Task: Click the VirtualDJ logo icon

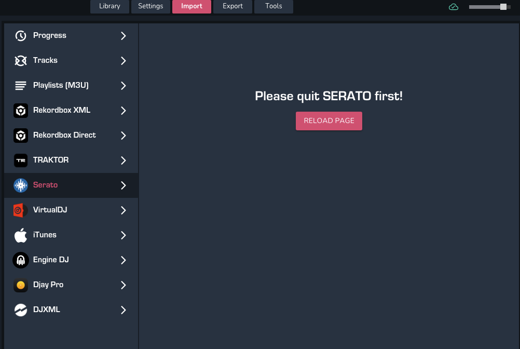Action: [x=21, y=210]
